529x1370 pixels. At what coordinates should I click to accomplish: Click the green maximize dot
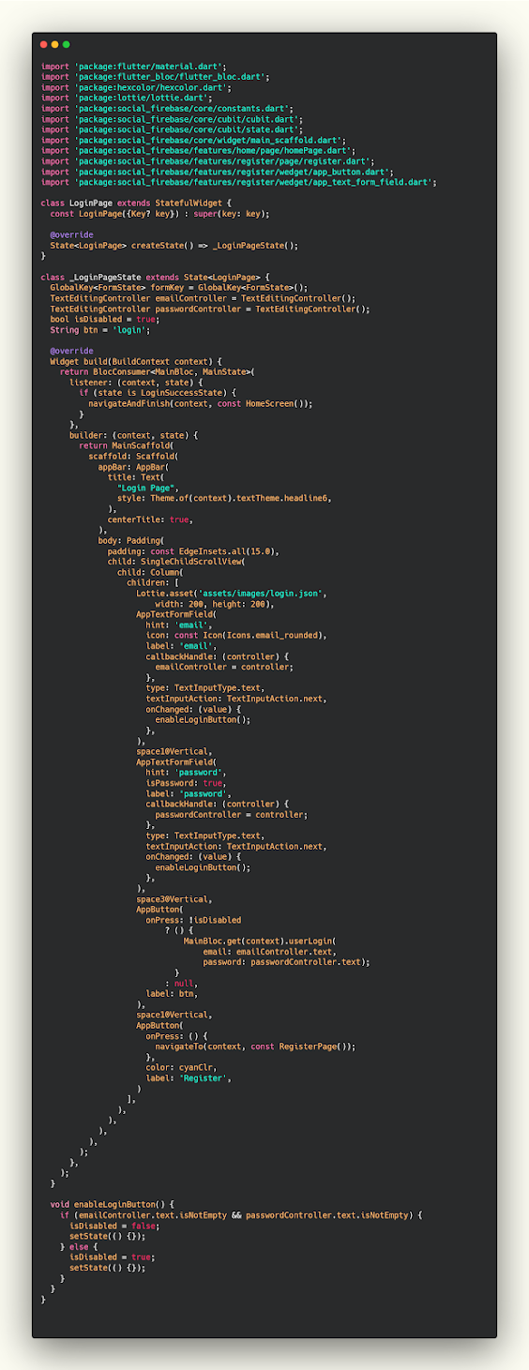67,44
